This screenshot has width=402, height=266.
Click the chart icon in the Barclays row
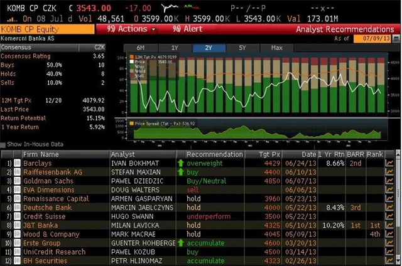(x=391, y=163)
